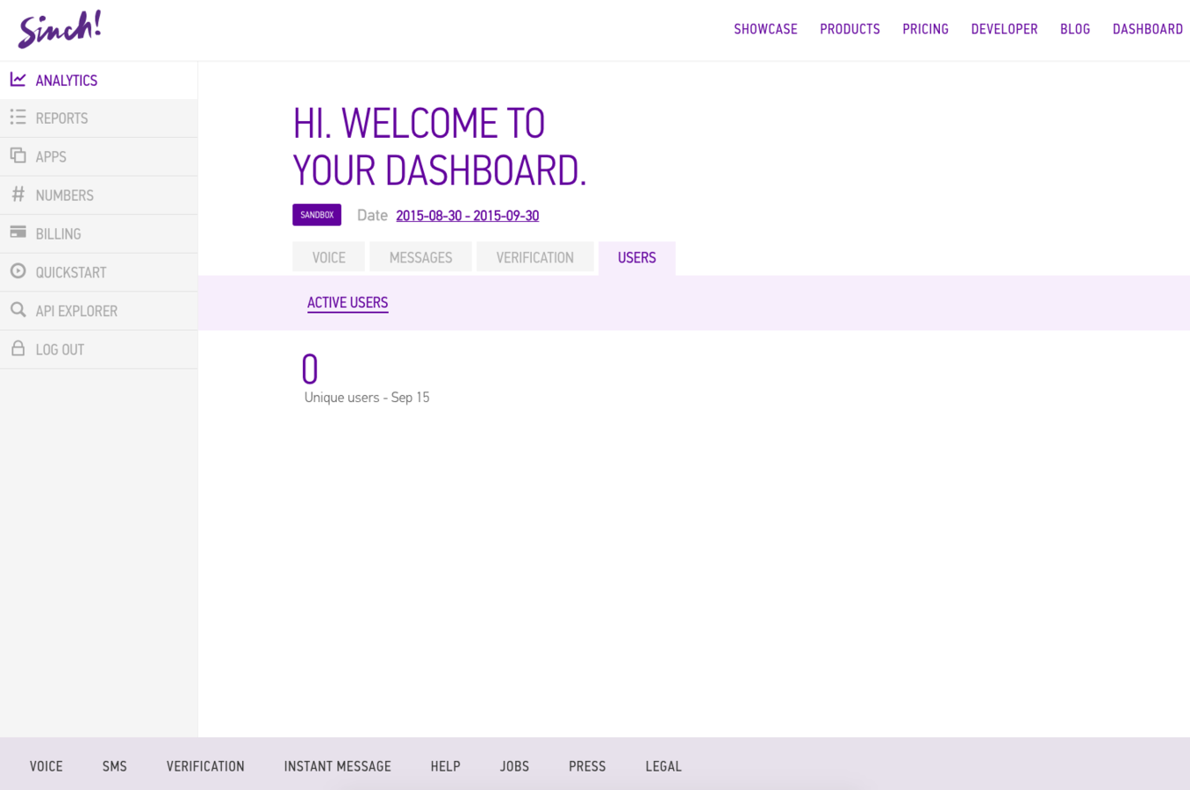
Task: Click the Numbers hash icon
Action: click(x=18, y=194)
